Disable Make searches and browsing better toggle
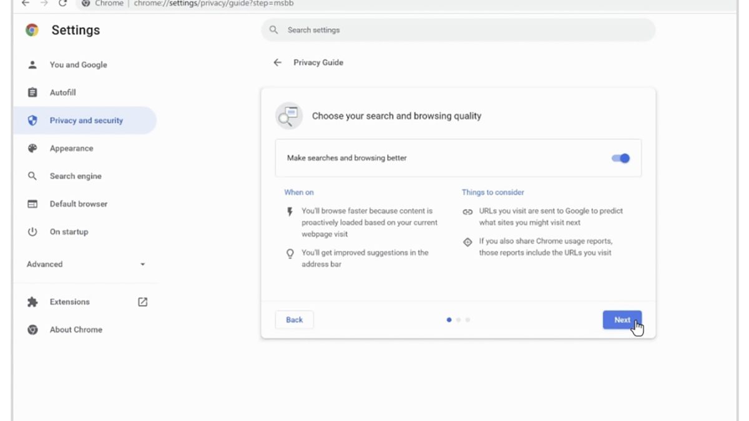Viewport: 749px width, 421px height. coord(620,158)
